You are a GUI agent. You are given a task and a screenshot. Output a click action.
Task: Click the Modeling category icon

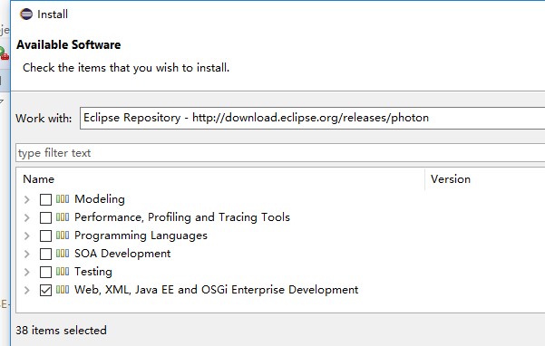point(63,199)
